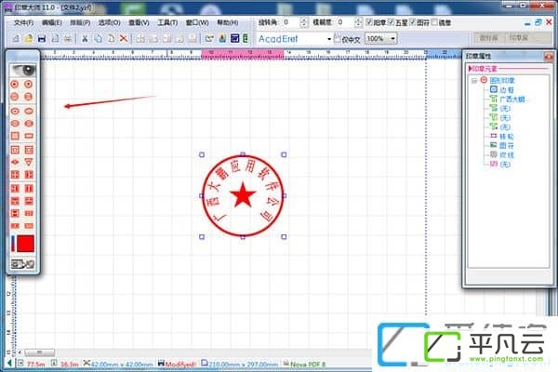Open the 窗口(W) menu
Viewport: 558px width, 372px height.
197,22
